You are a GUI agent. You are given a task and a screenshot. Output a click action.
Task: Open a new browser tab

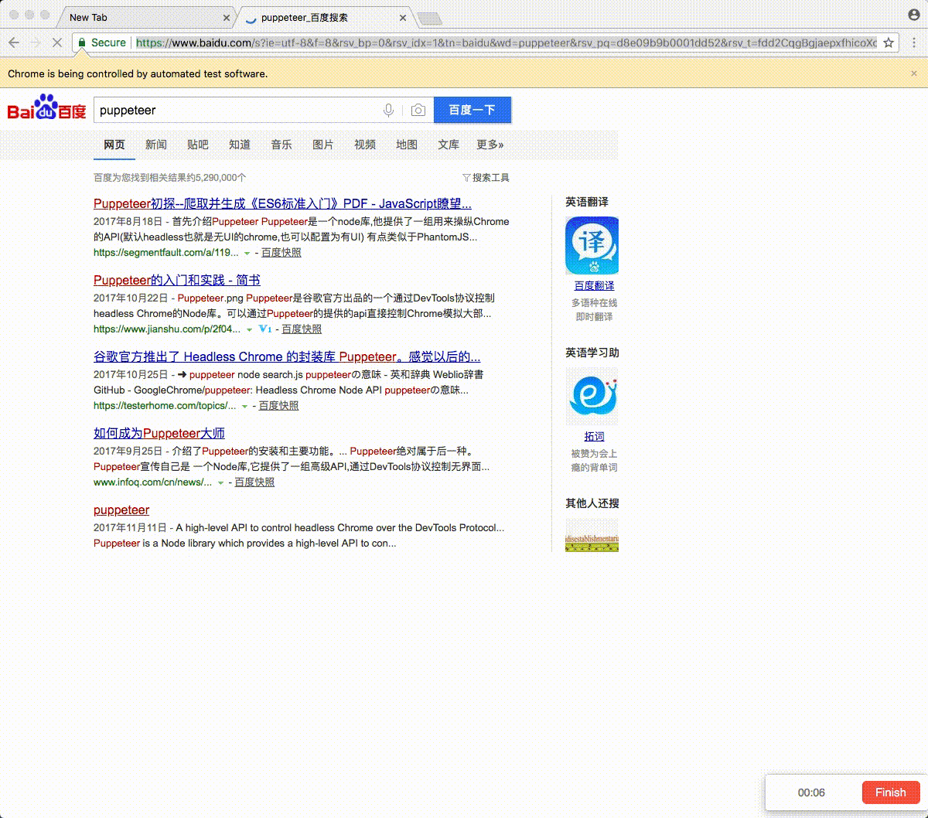[x=429, y=19]
